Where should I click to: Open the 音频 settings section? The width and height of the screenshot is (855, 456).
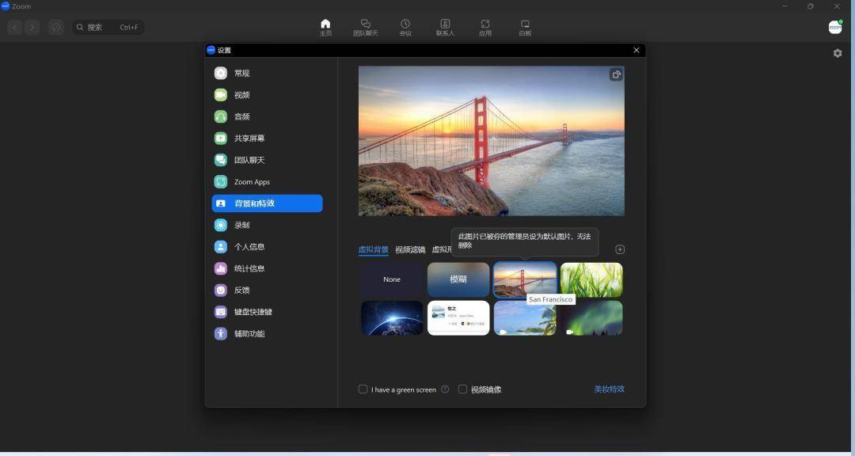tap(240, 116)
